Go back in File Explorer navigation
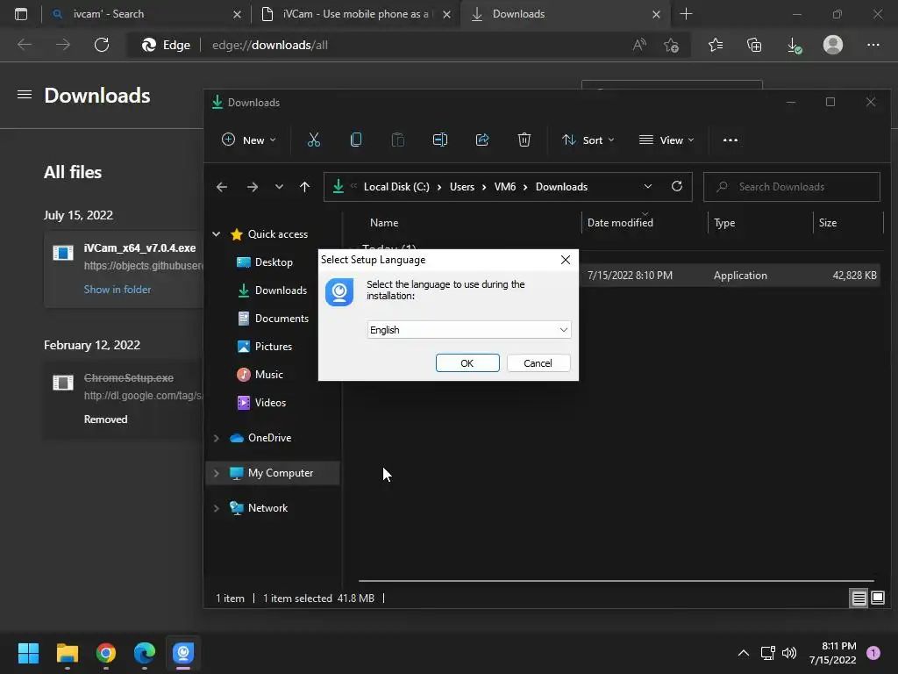 coord(222,187)
